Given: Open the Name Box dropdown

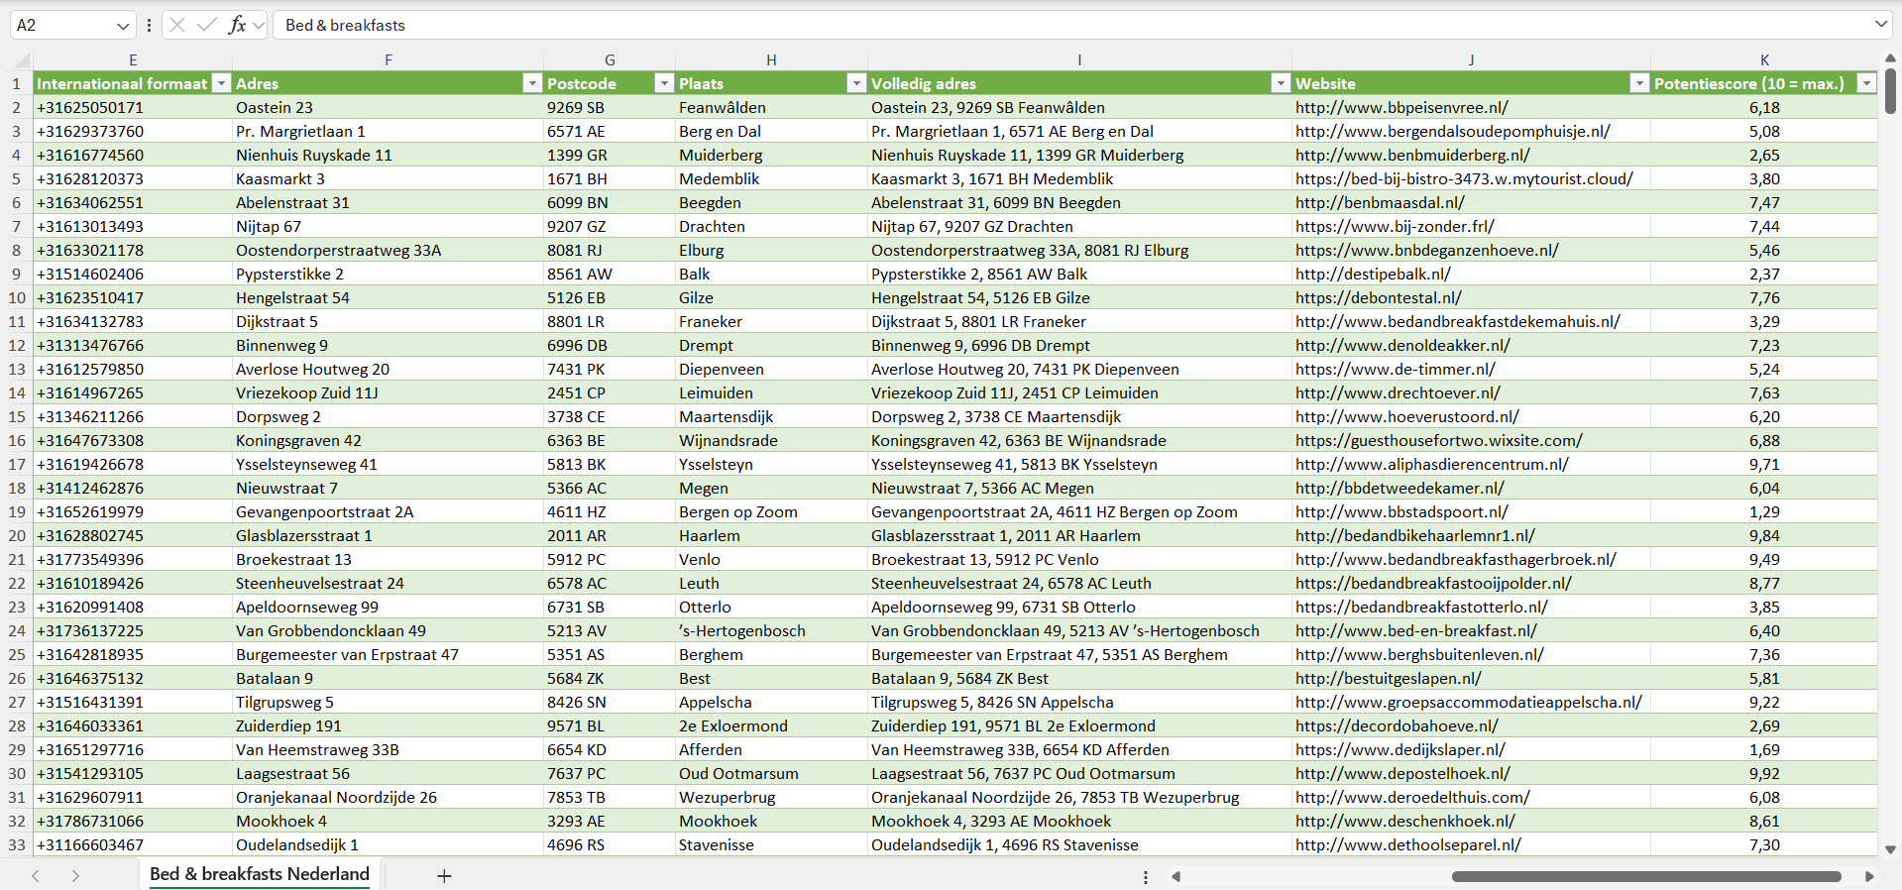Looking at the screenshot, I should pyautogui.click(x=123, y=26).
